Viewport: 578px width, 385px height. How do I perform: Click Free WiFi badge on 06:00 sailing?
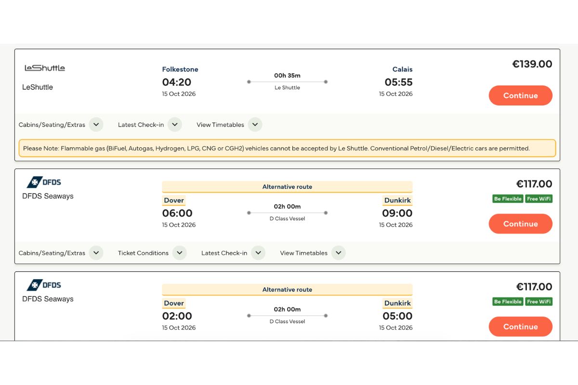click(x=539, y=199)
